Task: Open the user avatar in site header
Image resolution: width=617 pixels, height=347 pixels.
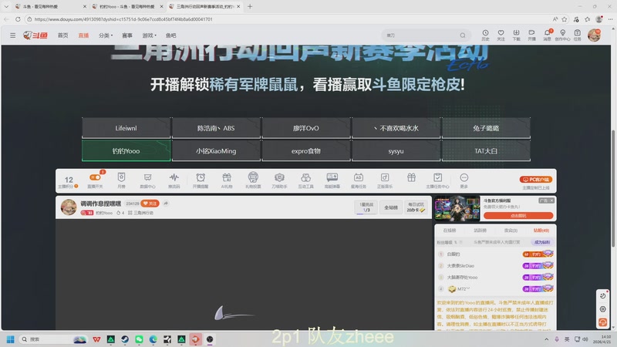Action: pyautogui.click(x=594, y=35)
